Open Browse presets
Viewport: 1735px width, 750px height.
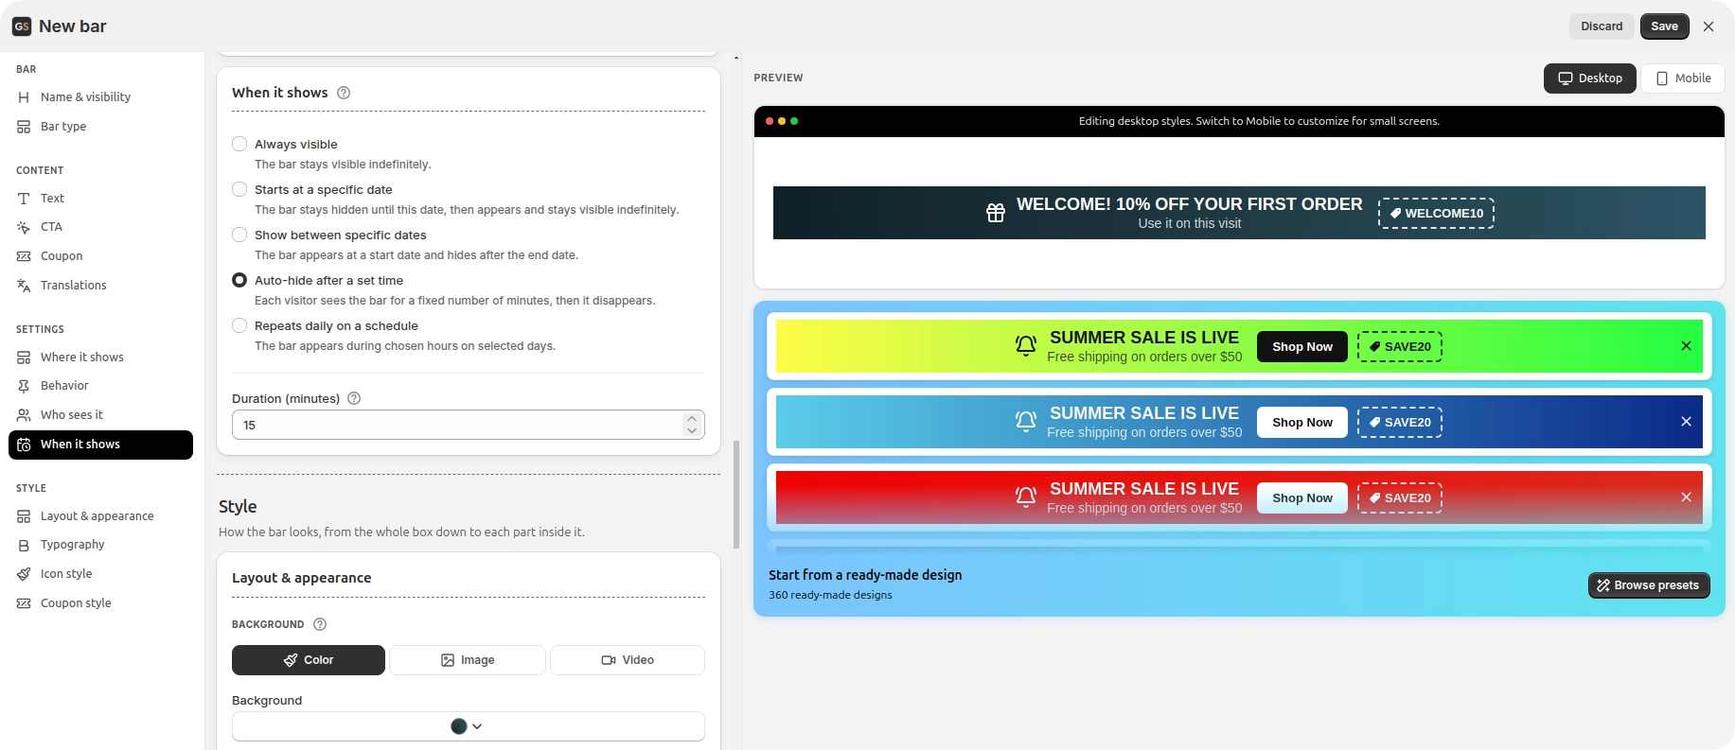point(1649,585)
